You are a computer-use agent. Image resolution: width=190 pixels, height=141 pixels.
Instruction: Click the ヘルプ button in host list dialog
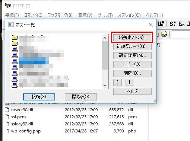132,91
